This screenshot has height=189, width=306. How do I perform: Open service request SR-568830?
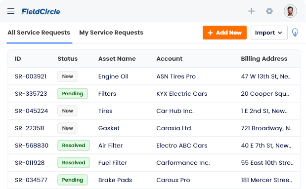point(32,146)
